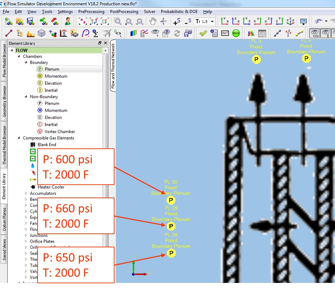Click the rainbow color contour icon

133,33
